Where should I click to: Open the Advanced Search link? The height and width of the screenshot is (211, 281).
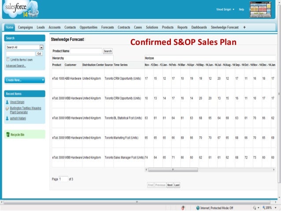tap(16, 66)
